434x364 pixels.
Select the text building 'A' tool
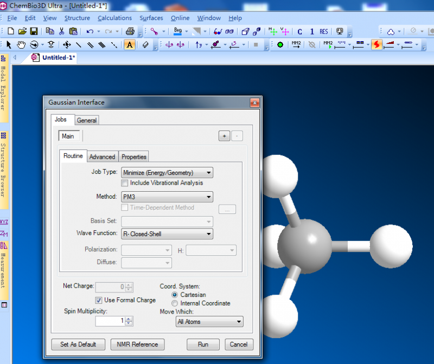pyautogui.click(x=130, y=45)
